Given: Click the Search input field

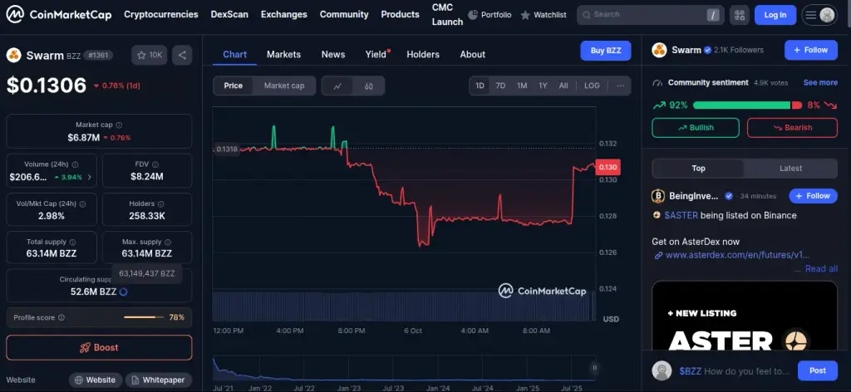Looking at the screenshot, I should (x=650, y=15).
